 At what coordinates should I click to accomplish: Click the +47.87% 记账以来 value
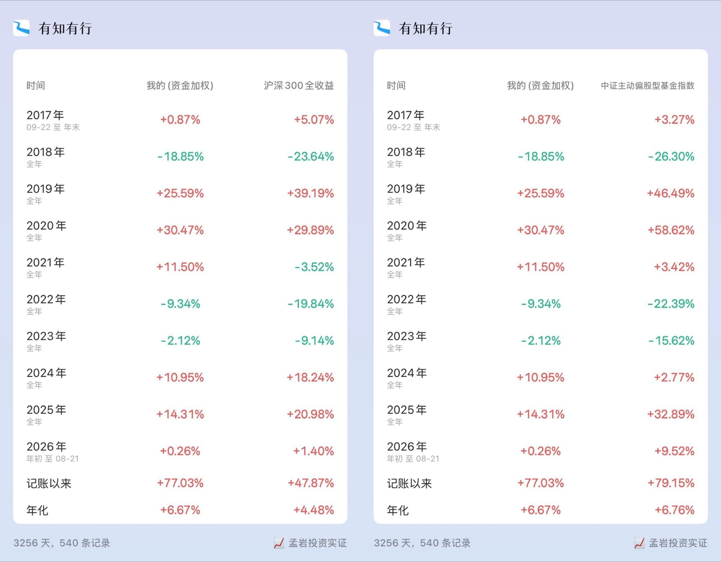coord(311,483)
